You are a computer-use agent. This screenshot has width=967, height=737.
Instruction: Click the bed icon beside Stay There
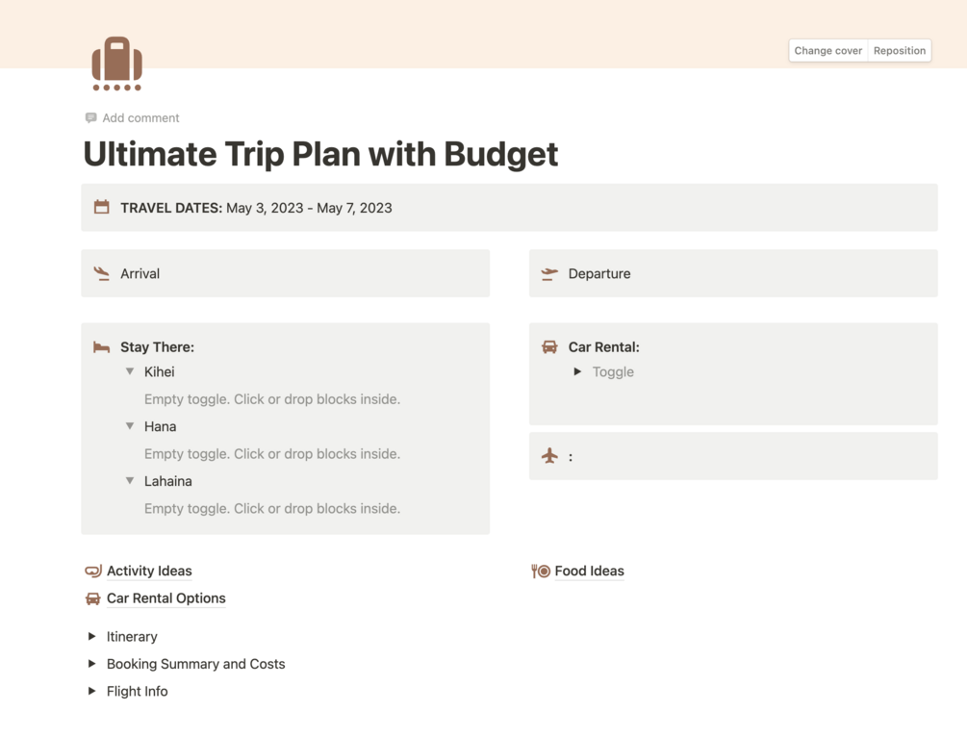(102, 346)
